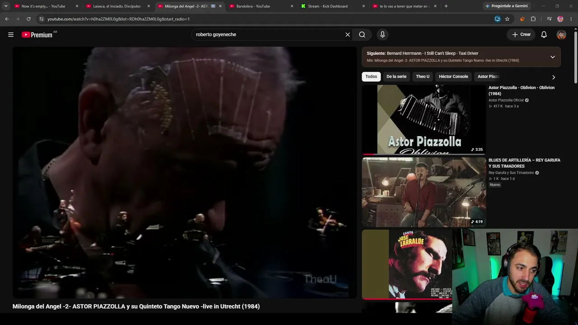Click the '1 K hace 1 d' view count
The height and width of the screenshot is (325, 578).
pyautogui.click(x=502, y=179)
